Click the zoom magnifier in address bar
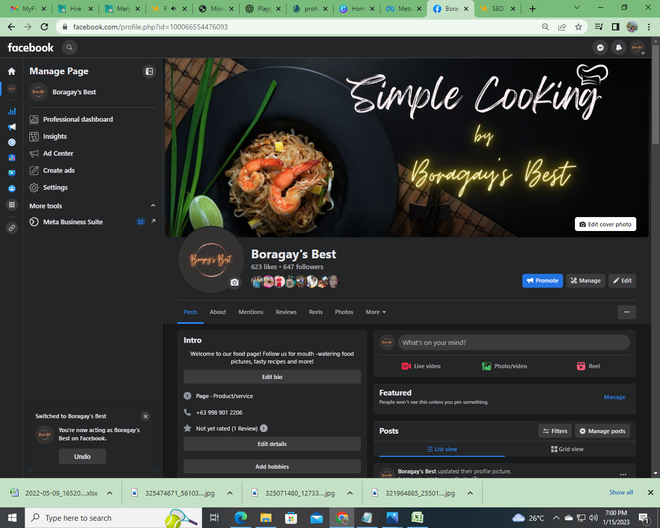The height and width of the screenshot is (528, 660). [x=546, y=27]
